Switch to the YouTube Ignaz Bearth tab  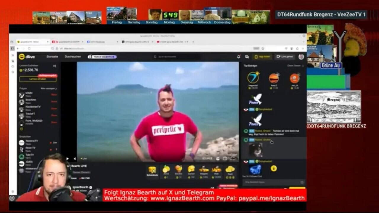pyautogui.click(x=172, y=42)
